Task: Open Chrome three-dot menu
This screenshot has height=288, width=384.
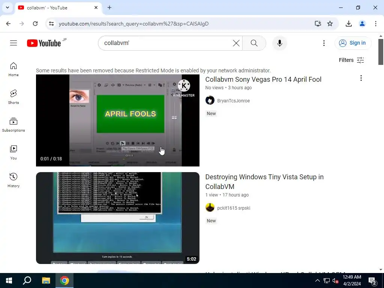Action: pos(376,24)
